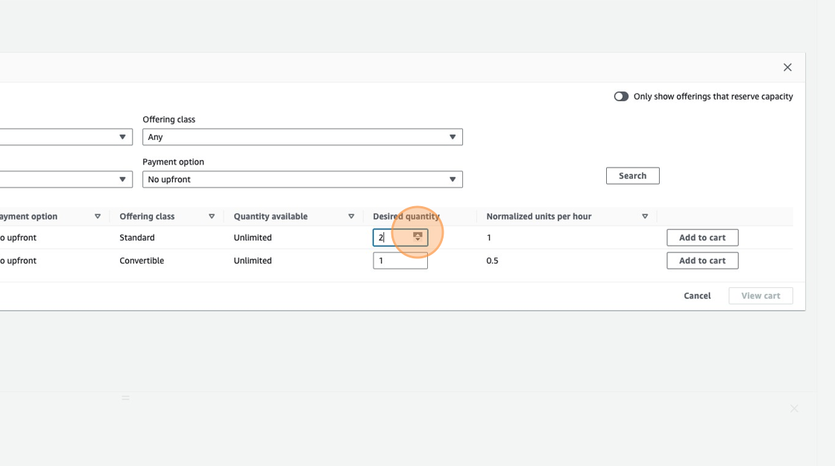Add the Standard offering to cart
The height and width of the screenshot is (466, 835).
point(702,237)
